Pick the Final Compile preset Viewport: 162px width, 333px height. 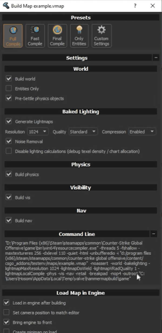click(x=57, y=36)
